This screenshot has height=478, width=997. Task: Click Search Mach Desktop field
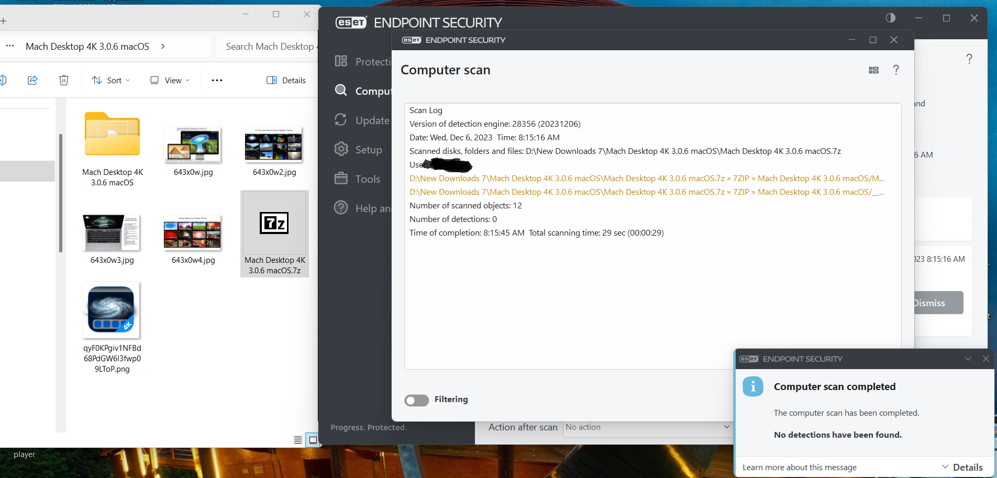(268, 46)
